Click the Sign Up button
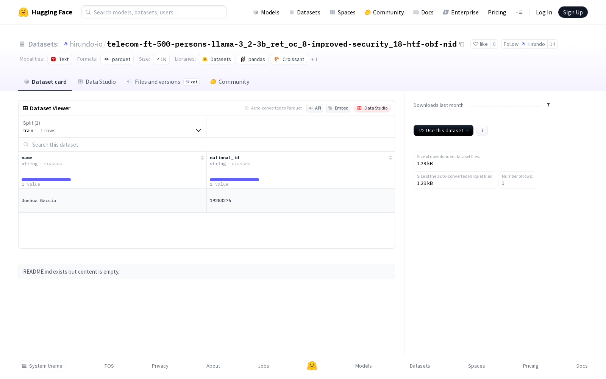 pos(573,12)
